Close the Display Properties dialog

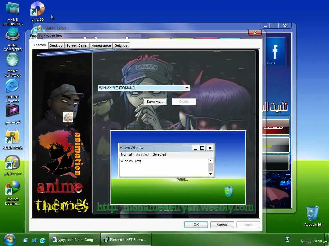[x=255, y=33]
